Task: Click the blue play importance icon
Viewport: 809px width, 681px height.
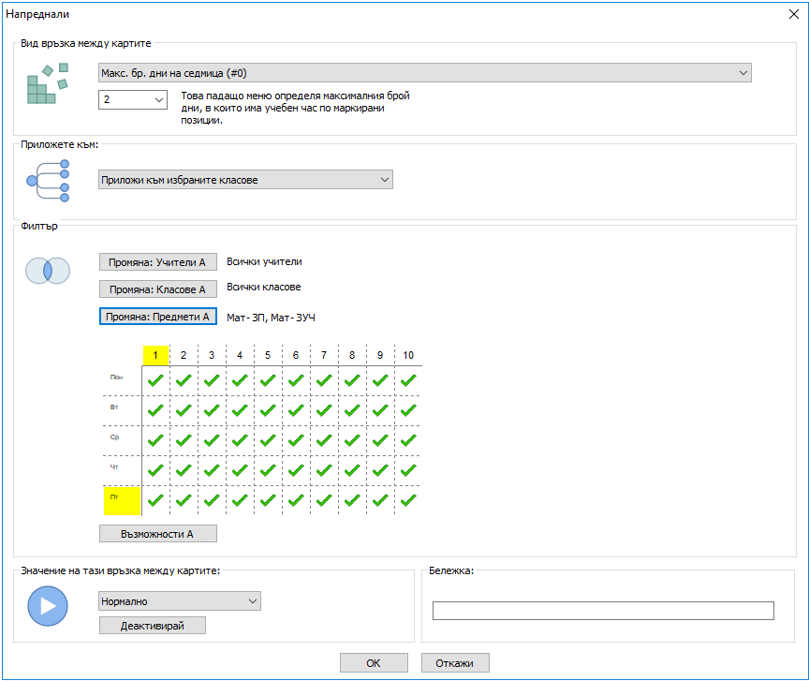Action: tap(48, 605)
